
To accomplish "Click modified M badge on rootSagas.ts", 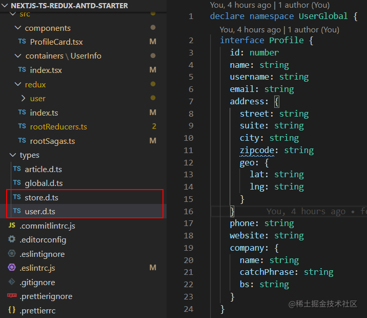I will pos(153,141).
